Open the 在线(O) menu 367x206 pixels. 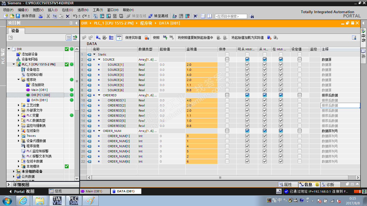pyautogui.click(x=67, y=10)
